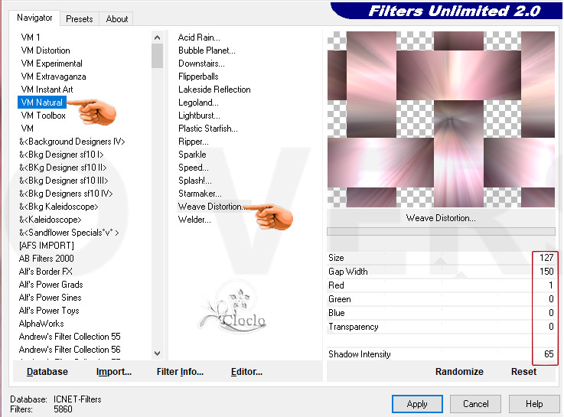Click the Weave Distortion preview image
This screenshot has width=564, height=417.
(441, 119)
